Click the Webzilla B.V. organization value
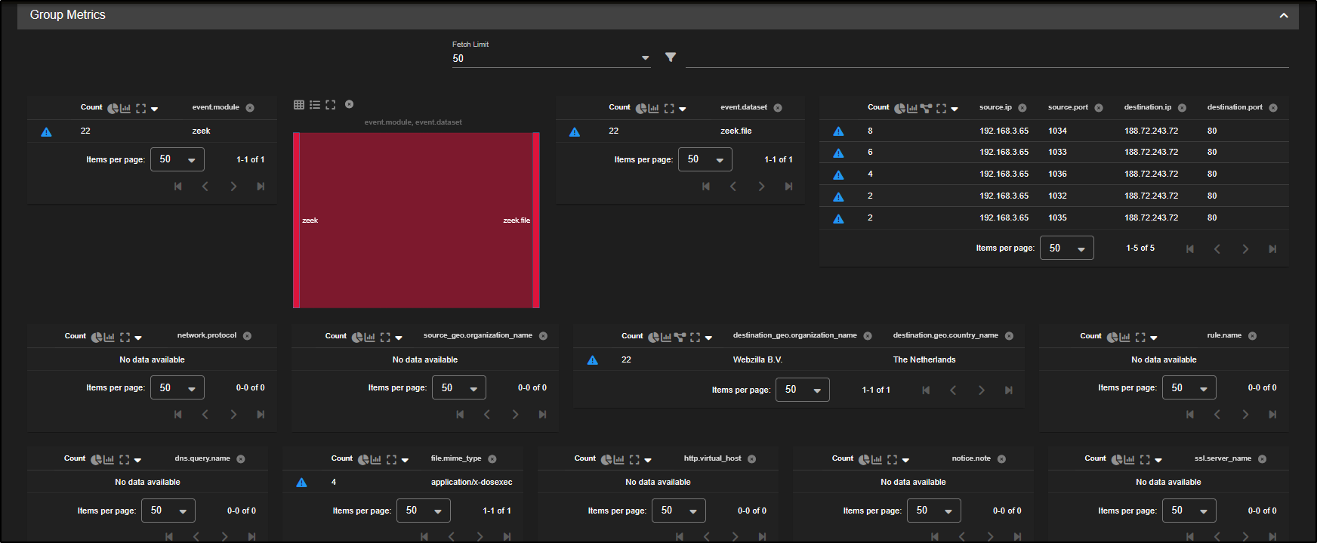The height and width of the screenshot is (543, 1317). pyautogui.click(x=757, y=359)
